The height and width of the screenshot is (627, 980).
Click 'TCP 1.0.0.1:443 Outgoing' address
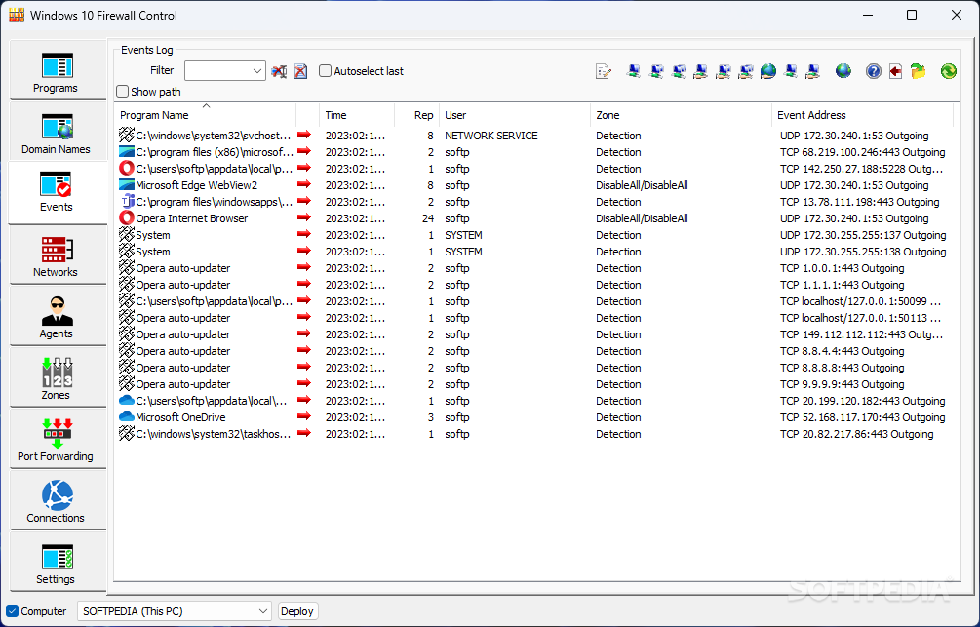point(842,268)
